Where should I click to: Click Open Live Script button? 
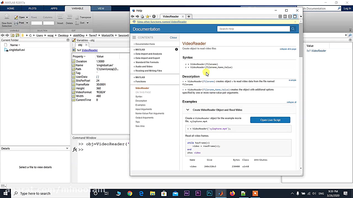click(x=270, y=120)
